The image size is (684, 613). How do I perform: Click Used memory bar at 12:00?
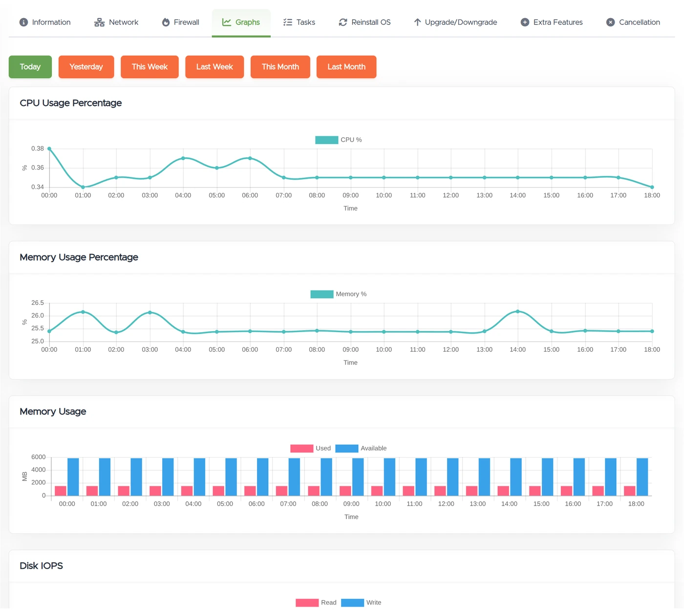pyautogui.click(x=440, y=491)
